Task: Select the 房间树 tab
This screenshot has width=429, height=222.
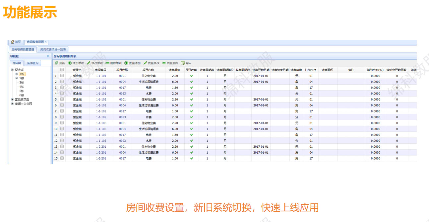Action: coord(17,63)
